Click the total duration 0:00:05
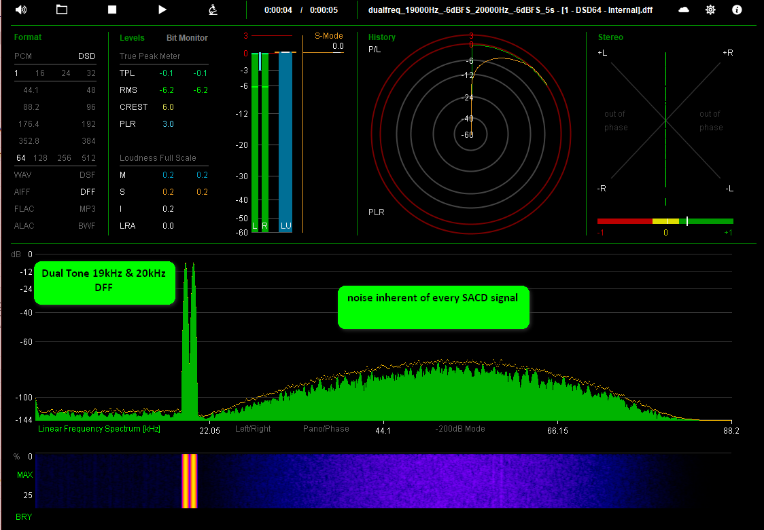 324,10
